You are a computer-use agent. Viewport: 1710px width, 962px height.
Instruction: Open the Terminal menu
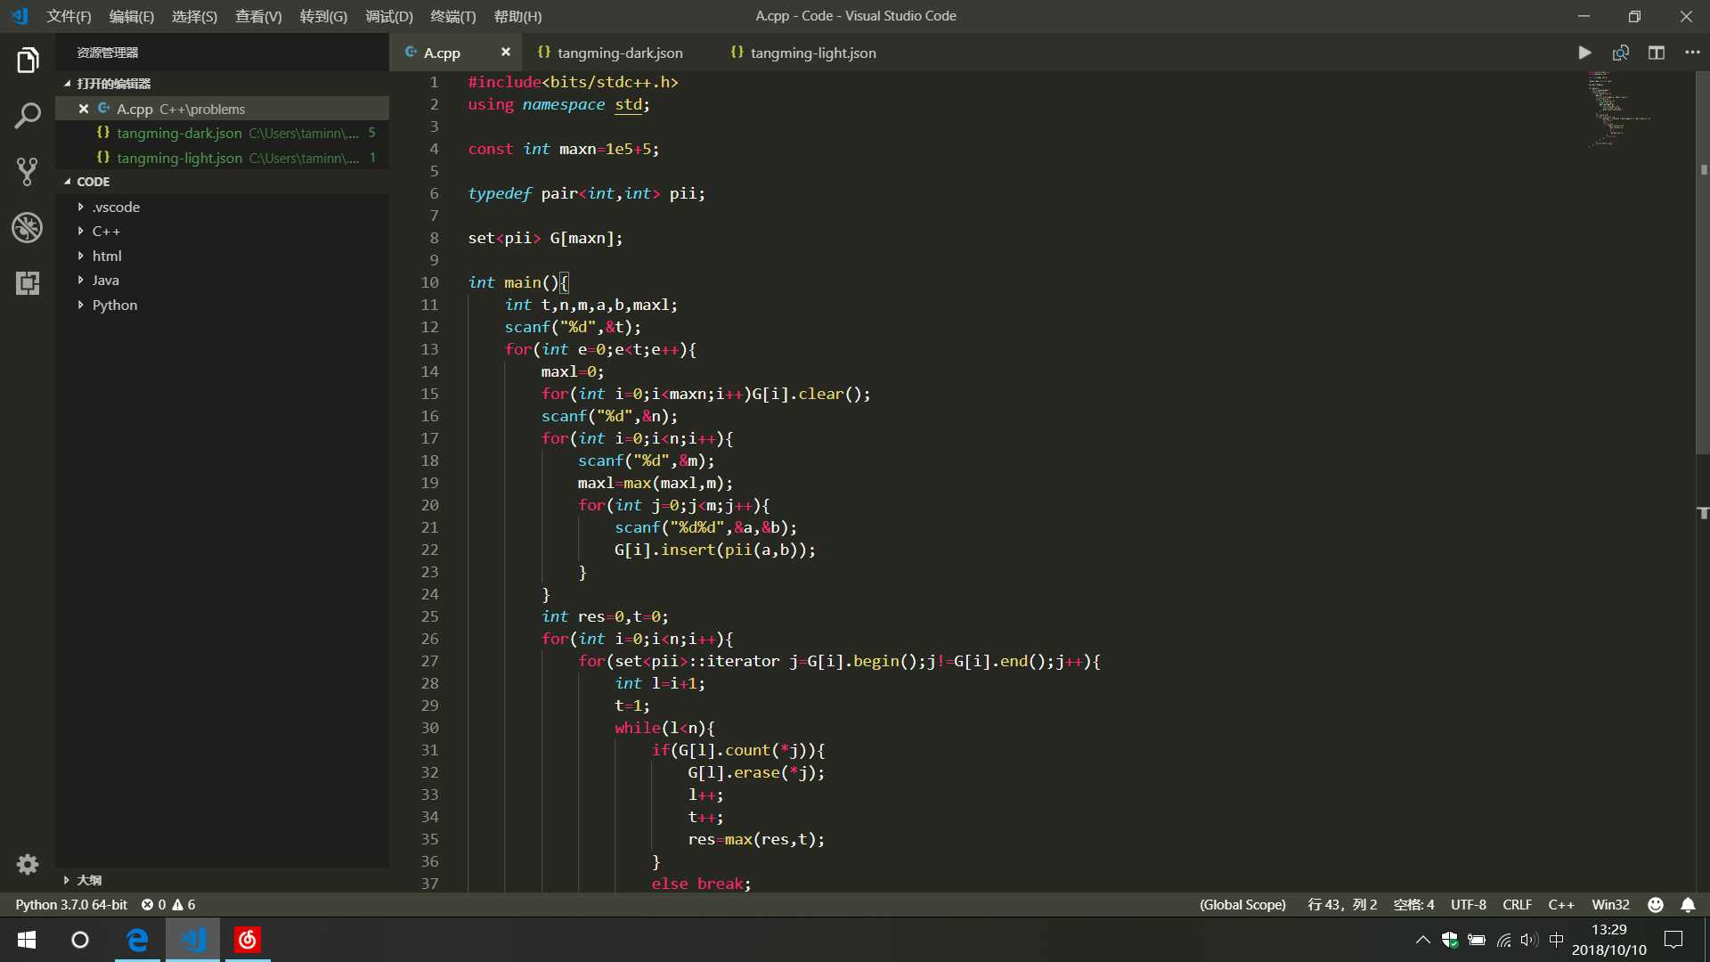pos(453,16)
